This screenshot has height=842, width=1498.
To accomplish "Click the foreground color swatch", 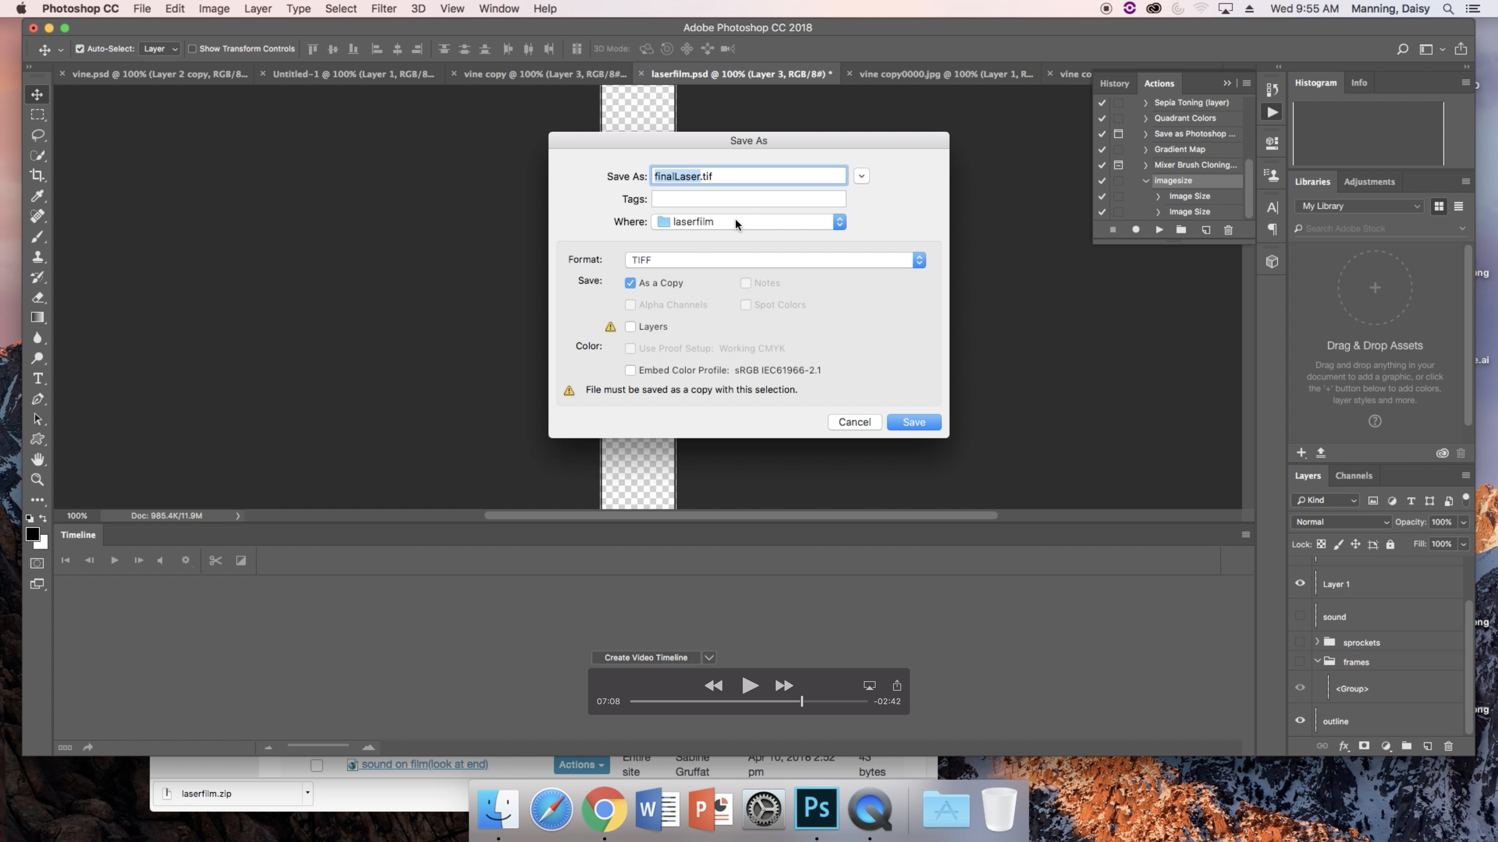I will (x=33, y=534).
